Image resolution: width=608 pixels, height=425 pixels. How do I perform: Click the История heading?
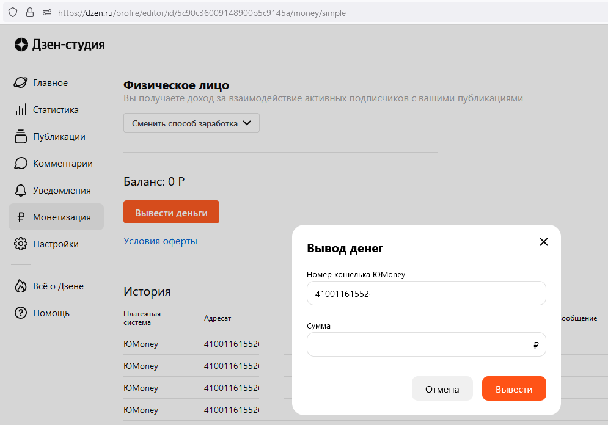(x=147, y=291)
